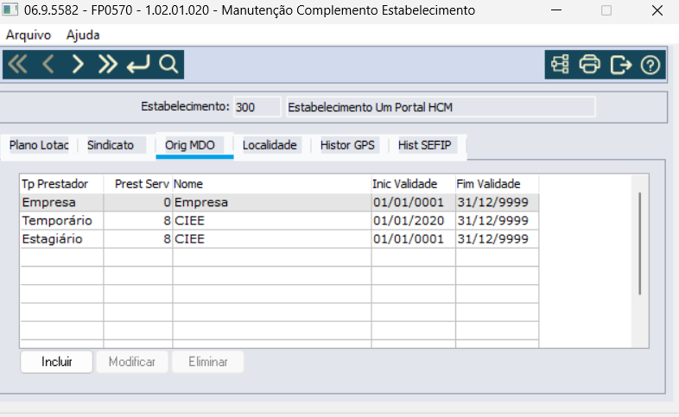Select the Empresa cell in Tp Prestador column

click(x=61, y=202)
